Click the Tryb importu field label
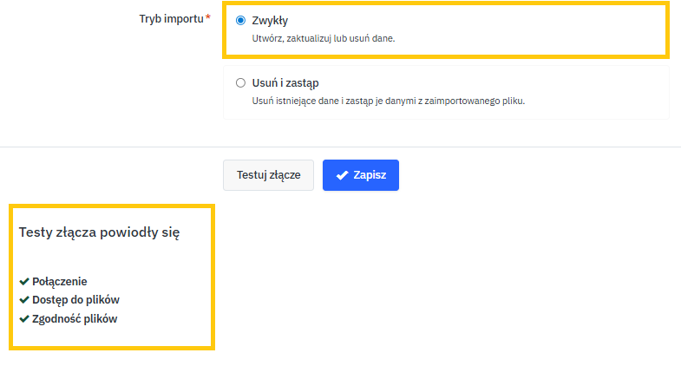Image resolution: width=681 pixels, height=366 pixels. coord(170,18)
